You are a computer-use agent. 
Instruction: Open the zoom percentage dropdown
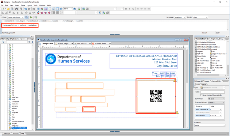(x=71, y=9)
